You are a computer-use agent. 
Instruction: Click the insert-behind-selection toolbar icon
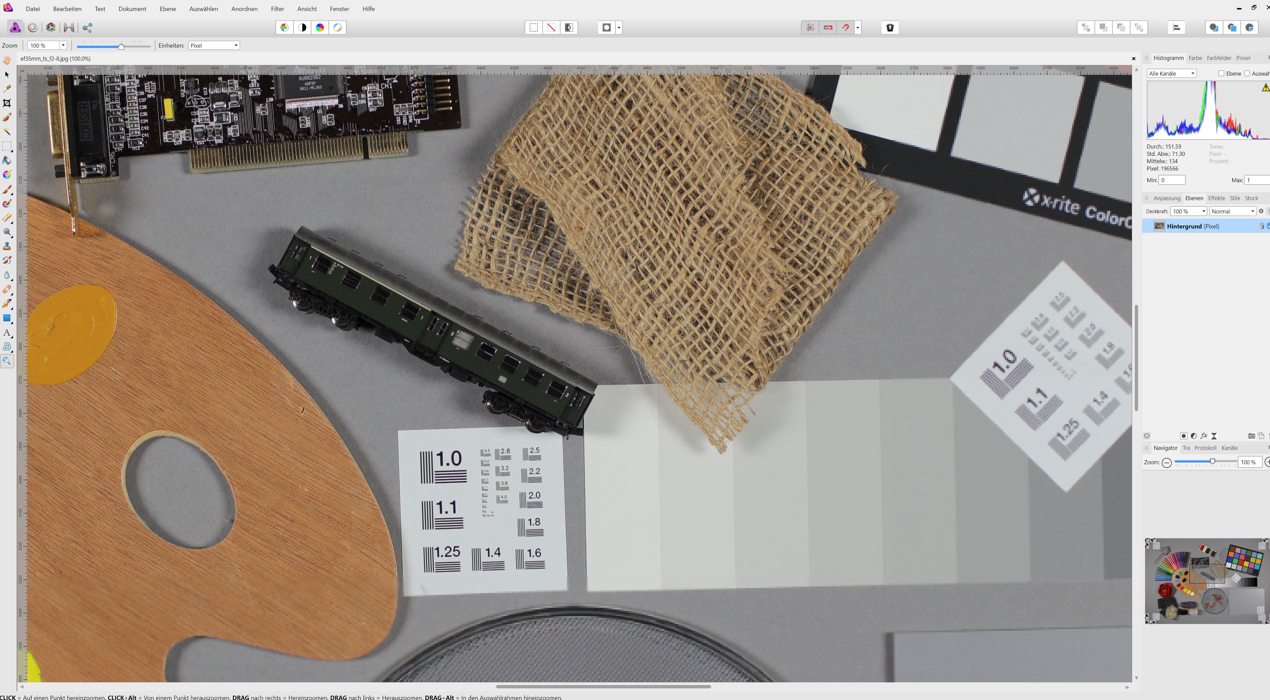click(x=1214, y=28)
